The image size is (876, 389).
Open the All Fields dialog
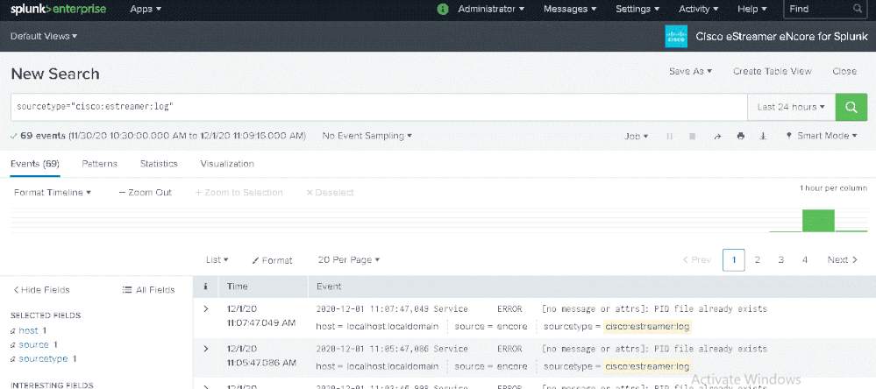tap(148, 290)
